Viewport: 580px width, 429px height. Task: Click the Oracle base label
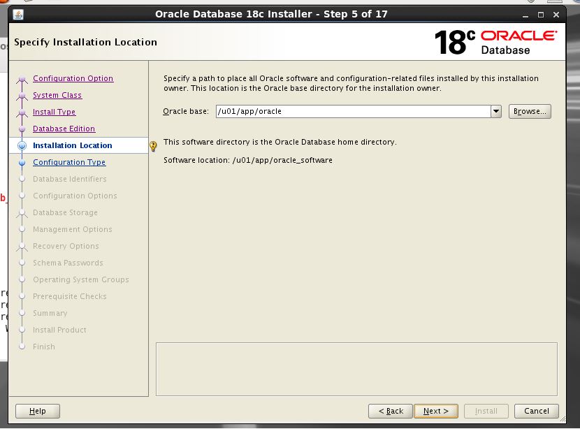(186, 111)
